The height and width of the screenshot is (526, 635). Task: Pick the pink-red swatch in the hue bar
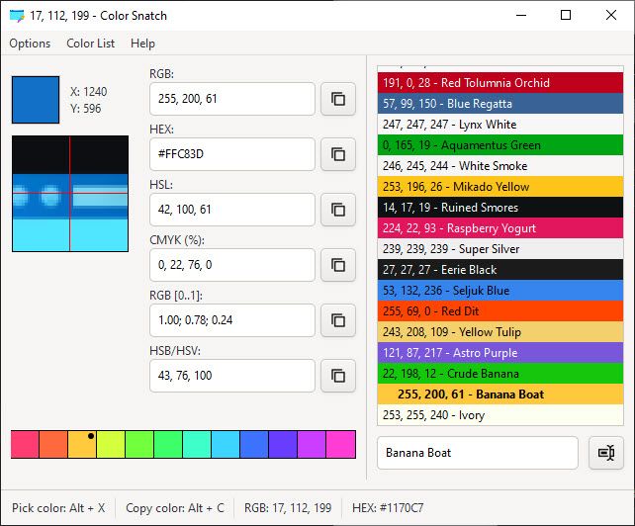(25, 445)
